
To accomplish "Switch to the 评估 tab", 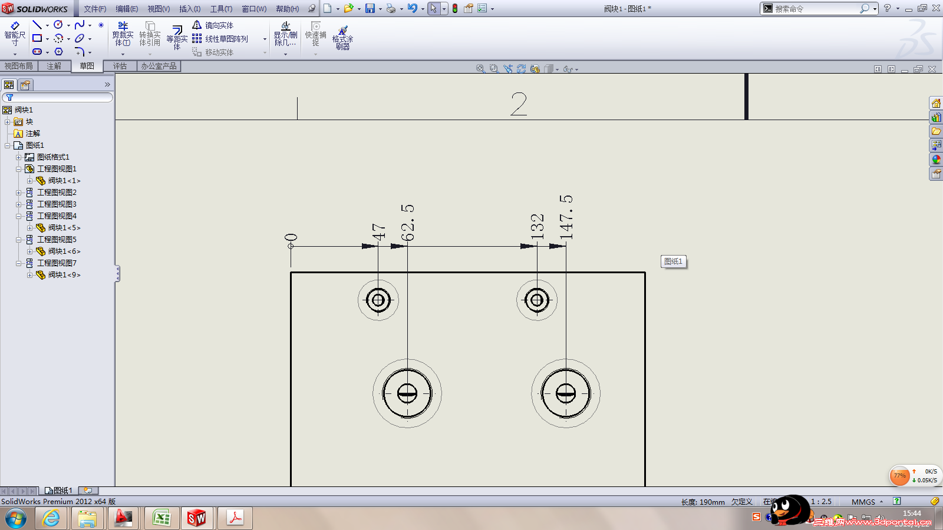I will 120,66.
